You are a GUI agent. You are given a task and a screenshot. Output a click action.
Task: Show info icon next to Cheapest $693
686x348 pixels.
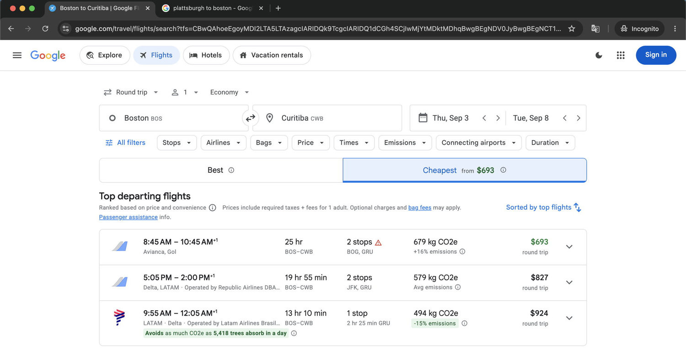point(504,170)
